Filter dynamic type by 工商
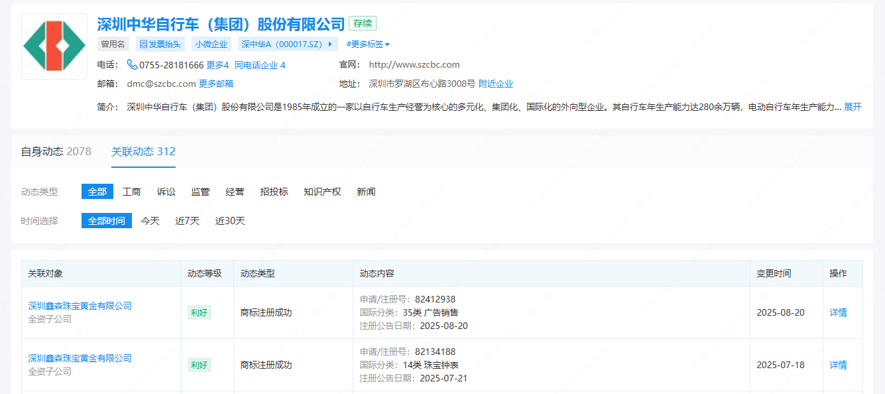885x394 pixels. tap(132, 192)
